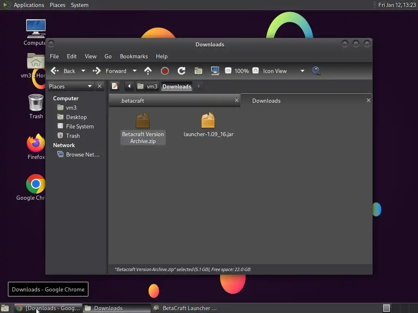Click the show desktop icon in bottom panel
This screenshot has height=313, width=418.
click(x=5, y=308)
